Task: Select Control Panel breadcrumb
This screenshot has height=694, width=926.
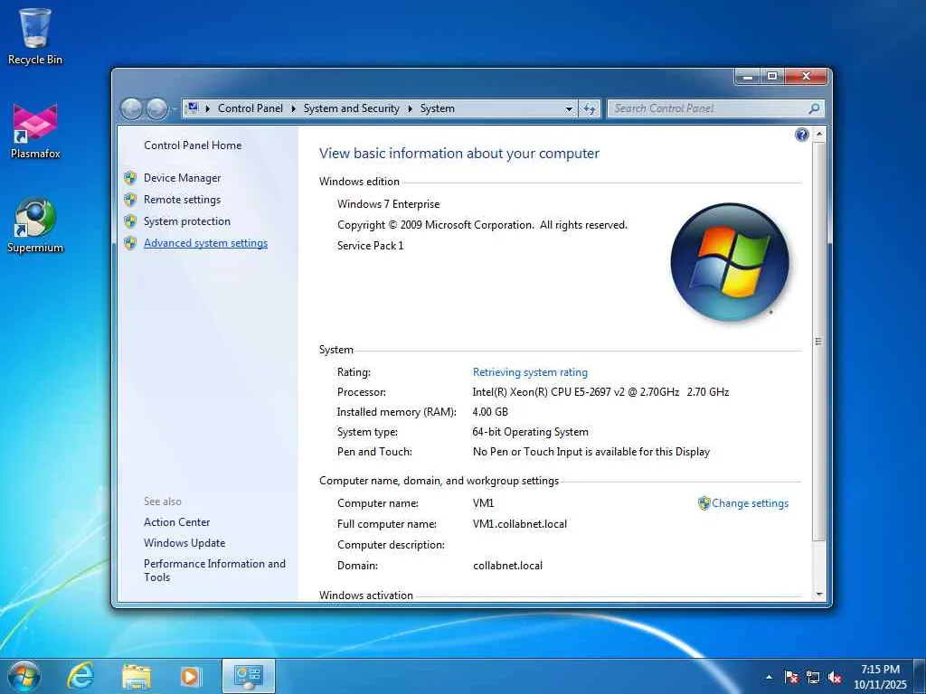Action: coord(250,108)
